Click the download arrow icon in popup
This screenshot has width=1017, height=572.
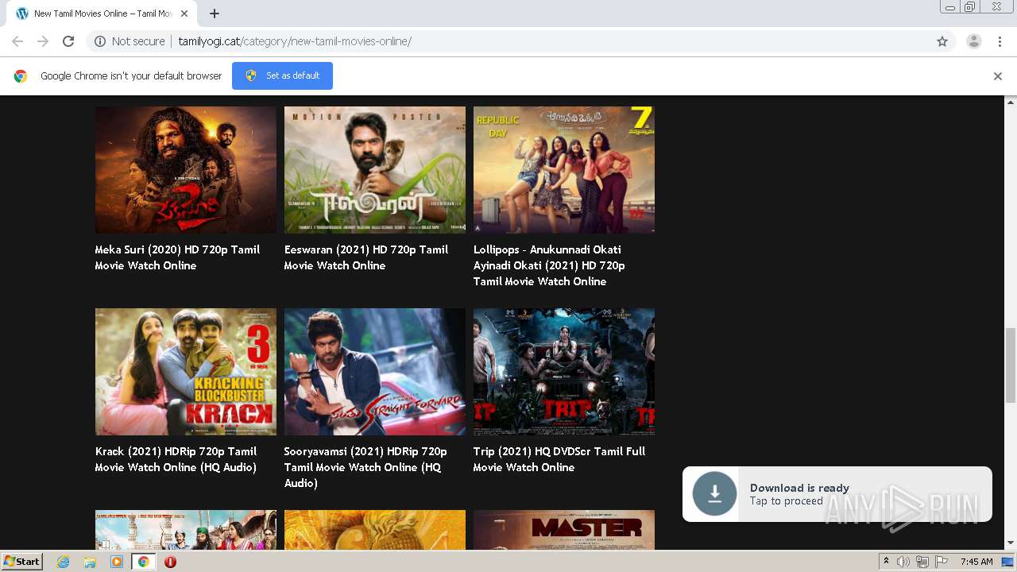714,493
